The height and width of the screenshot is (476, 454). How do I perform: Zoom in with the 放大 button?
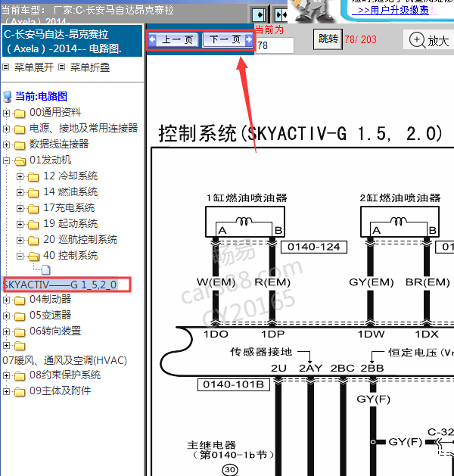(428, 40)
